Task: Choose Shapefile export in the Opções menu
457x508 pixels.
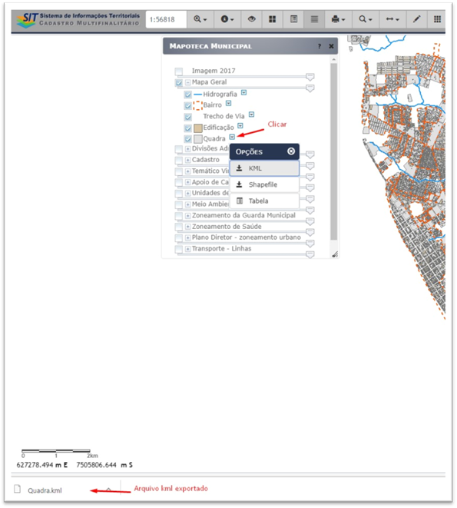Action: [x=264, y=184]
